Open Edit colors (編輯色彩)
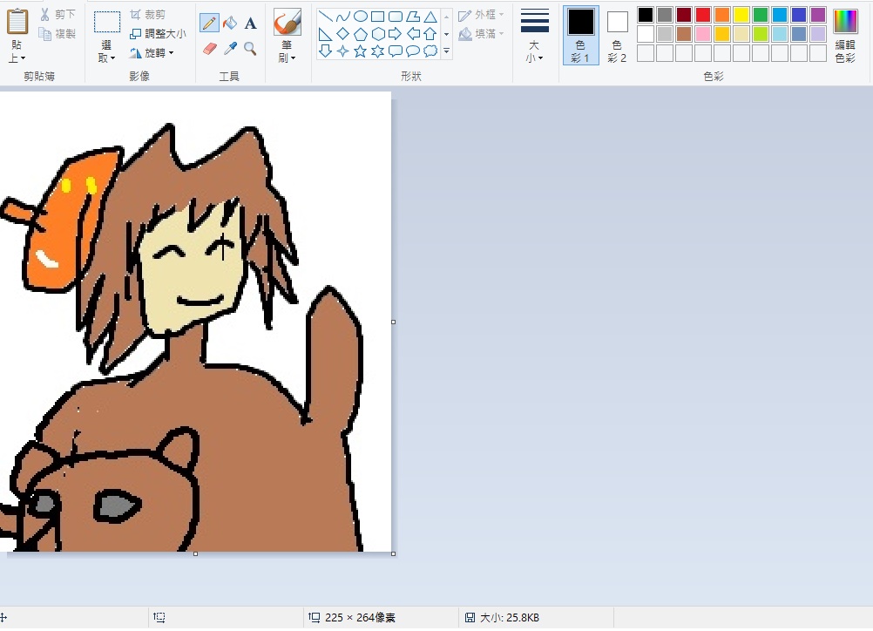Screen dimensions: 873x631 coord(845,36)
